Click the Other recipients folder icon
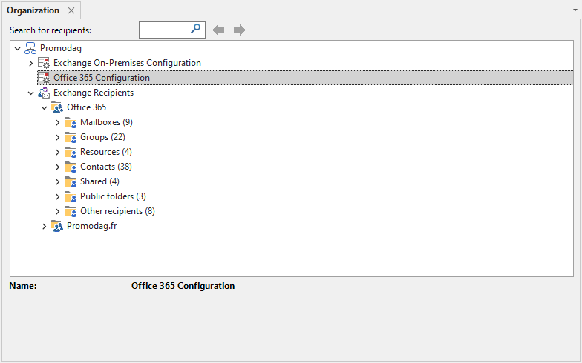Viewport: 582px width, 363px height. (71, 211)
